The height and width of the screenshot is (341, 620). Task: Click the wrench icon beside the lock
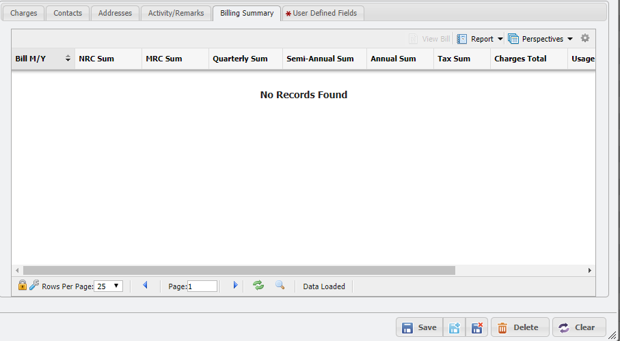pos(34,286)
